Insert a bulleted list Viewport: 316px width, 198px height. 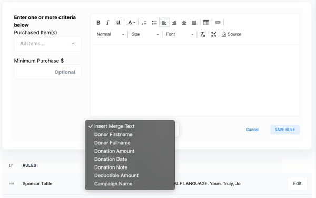pos(154,23)
